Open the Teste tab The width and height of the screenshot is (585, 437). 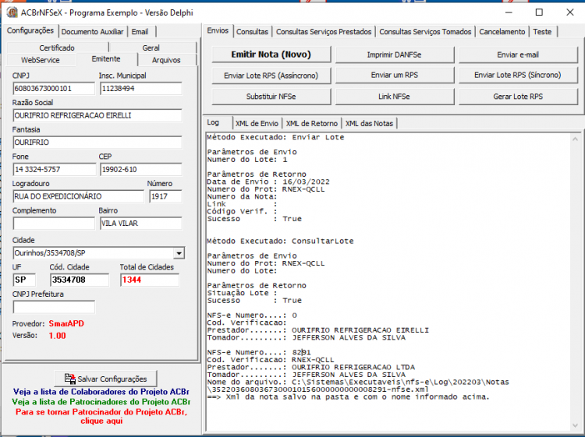click(x=542, y=32)
